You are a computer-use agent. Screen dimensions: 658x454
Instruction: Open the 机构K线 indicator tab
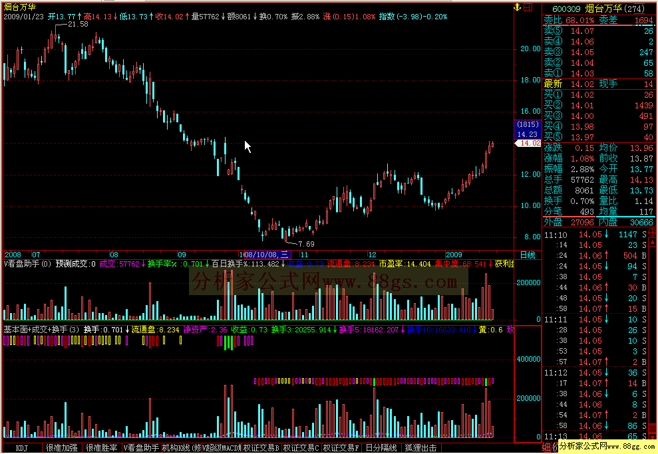pyautogui.click(x=181, y=448)
